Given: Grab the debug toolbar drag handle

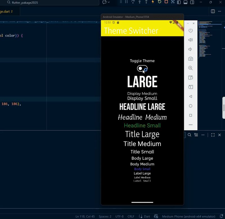Looking at the screenshot, I should (x=121, y=2).
